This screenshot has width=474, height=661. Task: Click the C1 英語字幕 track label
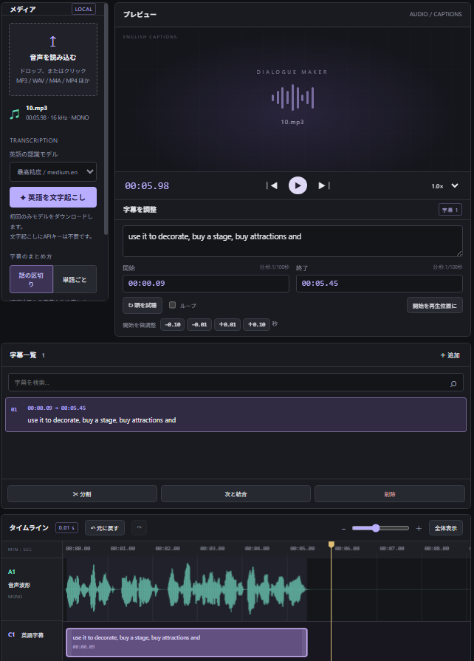click(x=26, y=635)
